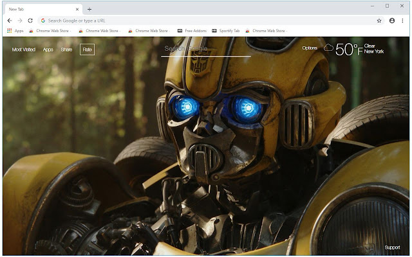Open the second Chrome Web Store bookmark
Image resolution: width=412 pixels, height=257 pixels.
(100, 31)
